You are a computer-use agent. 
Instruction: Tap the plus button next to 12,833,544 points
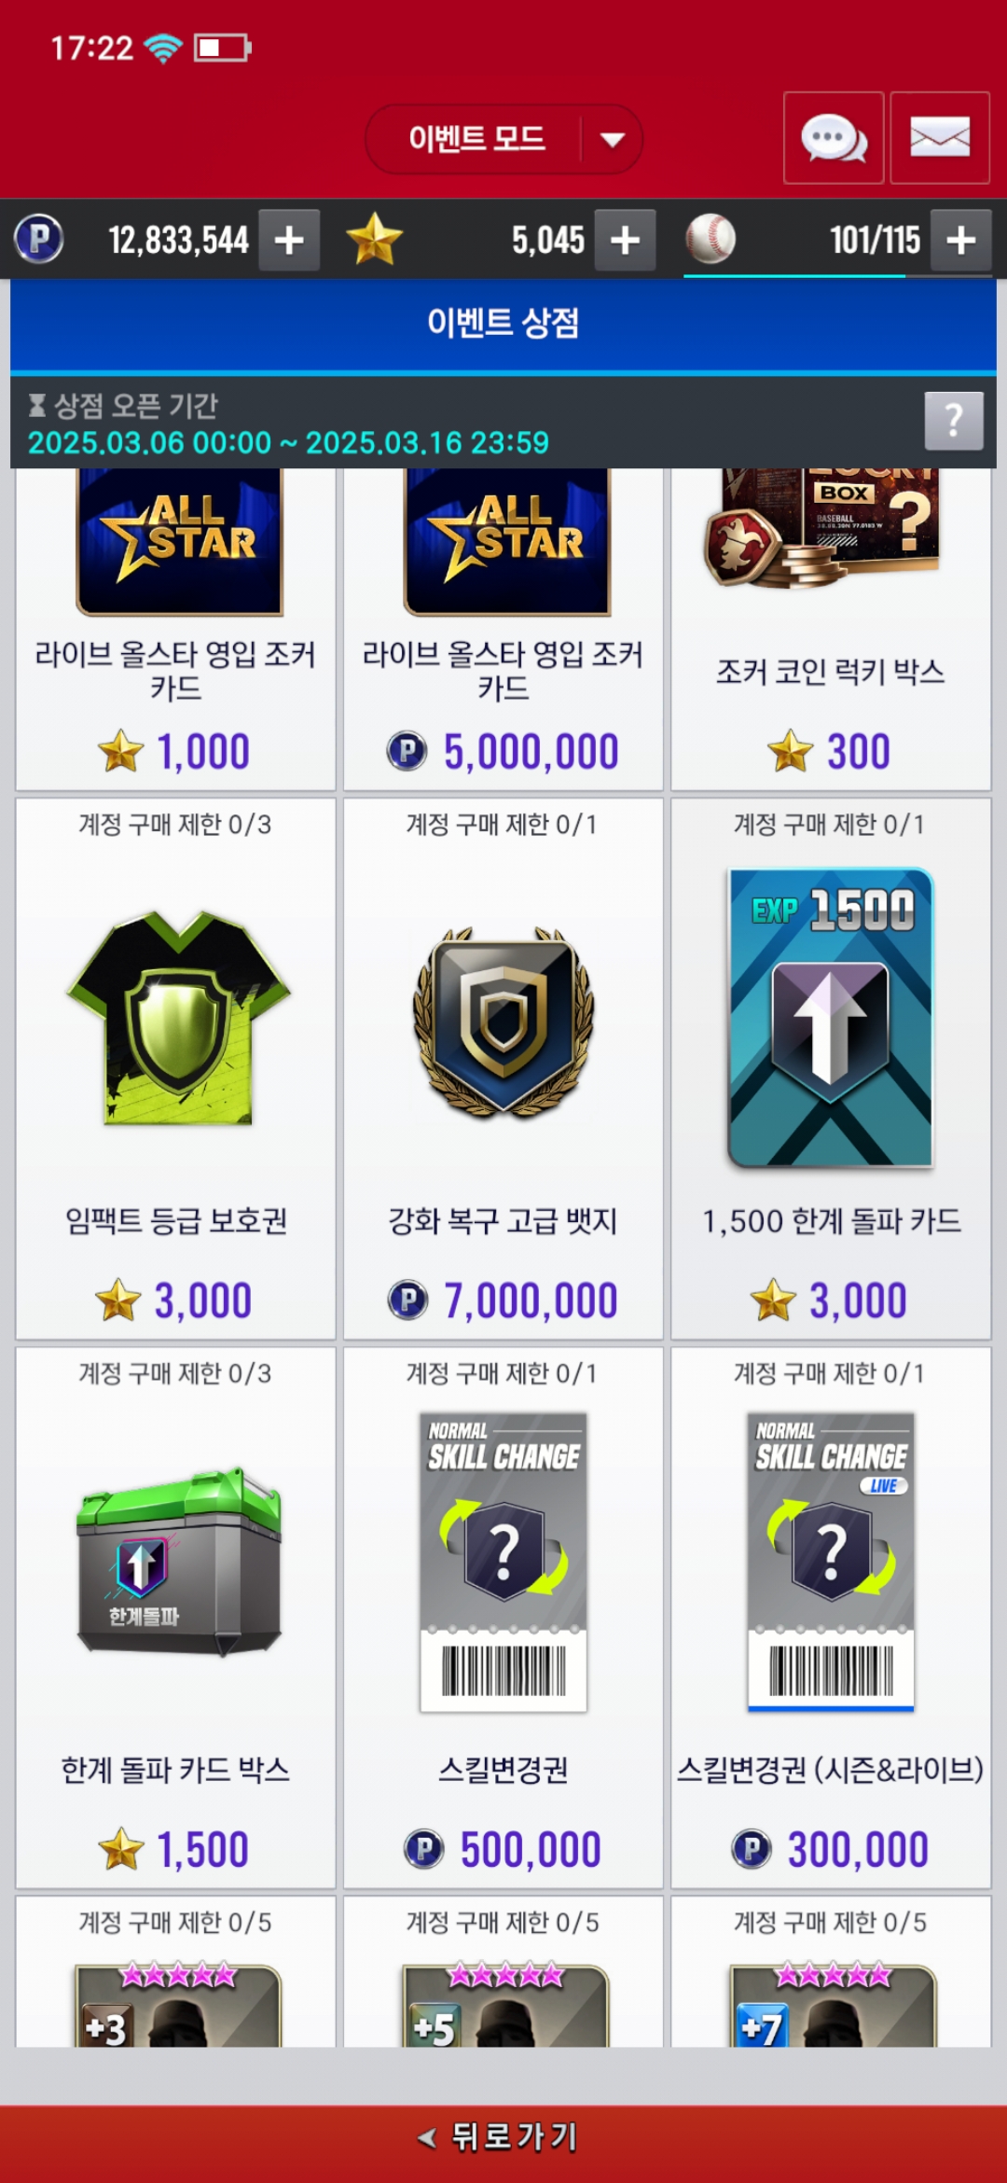[289, 240]
